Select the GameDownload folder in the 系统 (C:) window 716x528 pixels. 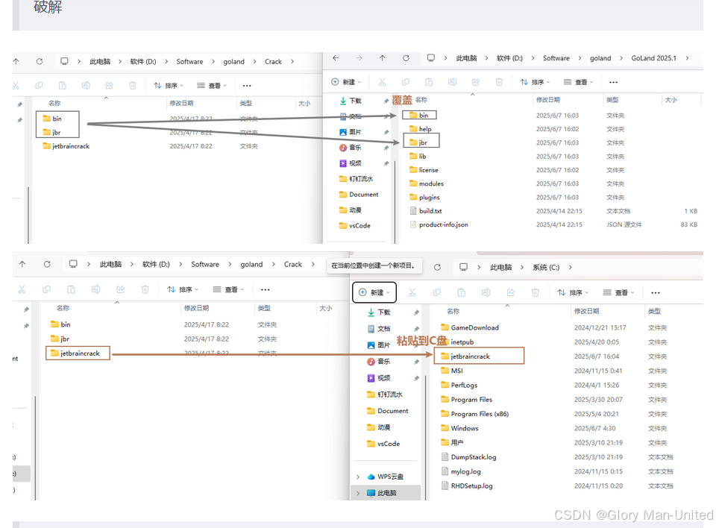[x=470, y=327]
